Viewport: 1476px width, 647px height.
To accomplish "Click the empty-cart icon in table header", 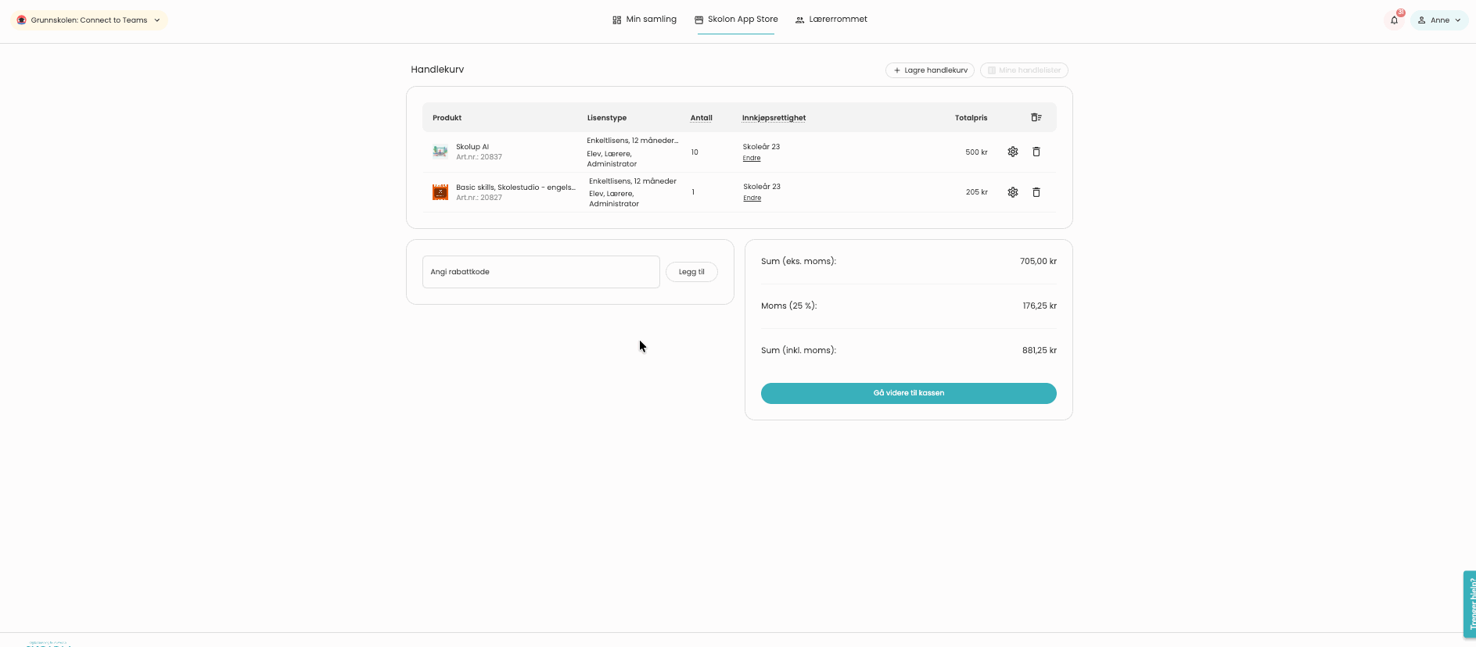I will 1036,117.
